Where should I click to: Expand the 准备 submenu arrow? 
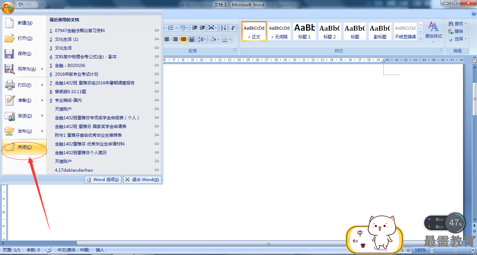coord(42,100)
